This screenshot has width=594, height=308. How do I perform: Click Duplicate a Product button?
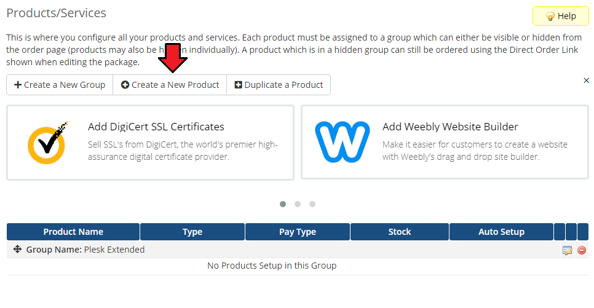tap(279, 85)
